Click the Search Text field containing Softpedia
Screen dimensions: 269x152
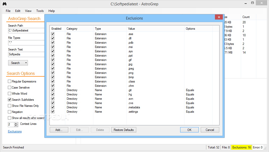point(26,54)
